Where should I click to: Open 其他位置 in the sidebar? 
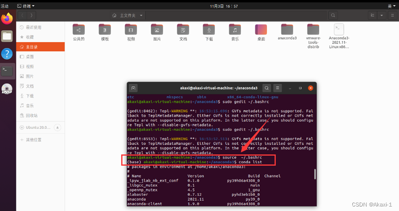point(40,140)
